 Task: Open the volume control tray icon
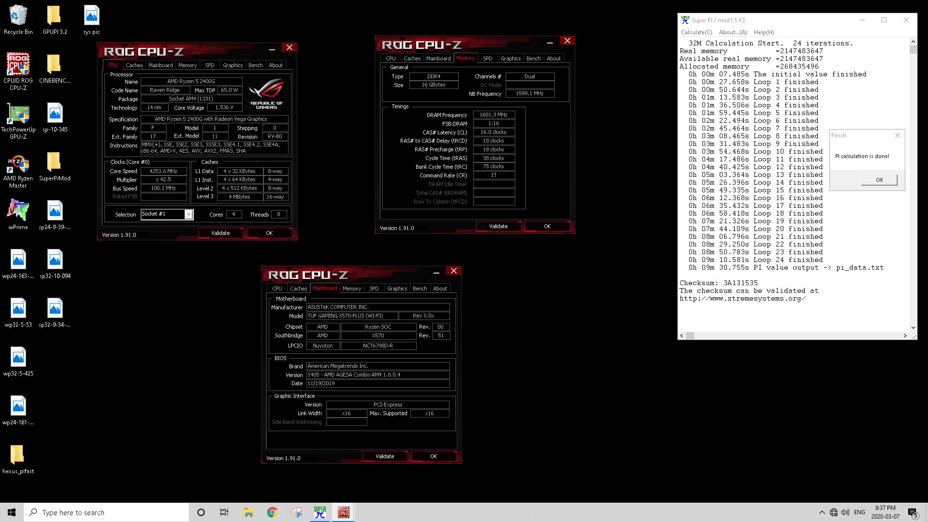845,512
